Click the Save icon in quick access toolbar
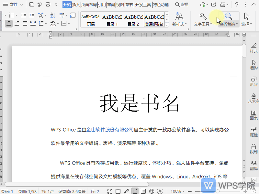The height and width of the screenshot is (194, 259). 31,5
